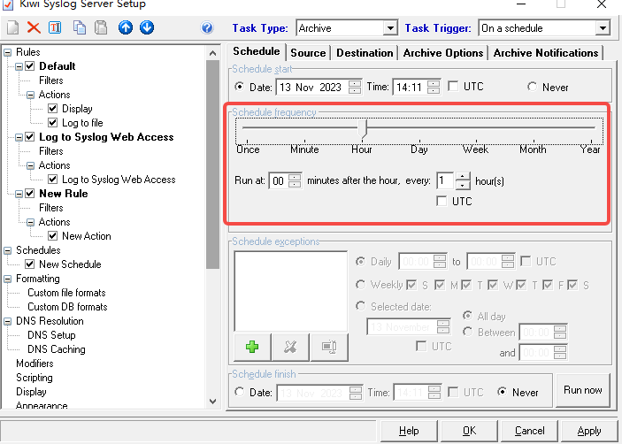Screen dimensions: 622x444
Task: Toggle the Display action checkbox
Action: tap(53, 109)
